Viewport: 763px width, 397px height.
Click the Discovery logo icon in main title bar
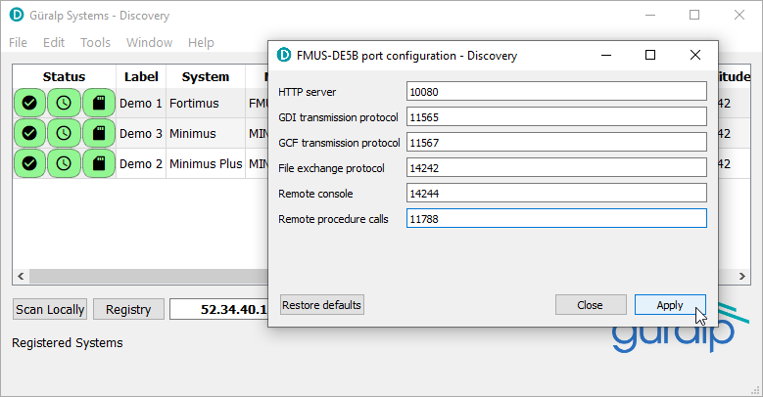pos(17,15)
